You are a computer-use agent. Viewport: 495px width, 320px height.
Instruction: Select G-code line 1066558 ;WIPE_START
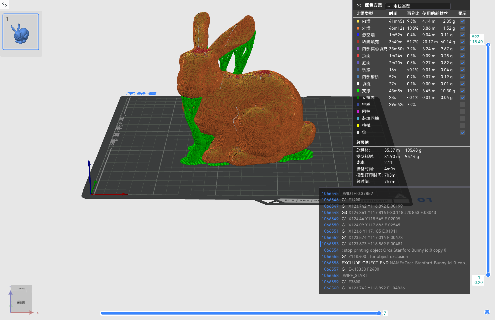pos(395,276)
